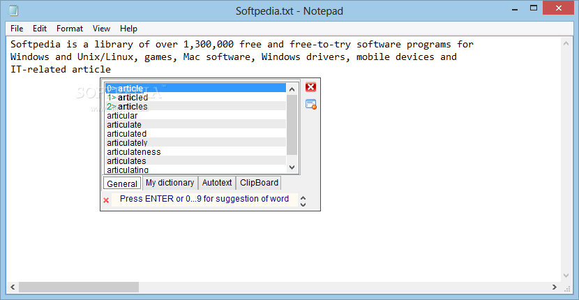The image size is (579, 300).
Task: Select suggestion '0> article'
Action: 195,89
